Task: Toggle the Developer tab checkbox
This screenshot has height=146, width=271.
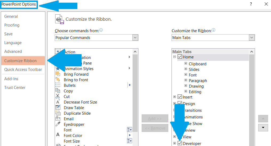Action: click(x=180, y=143)
